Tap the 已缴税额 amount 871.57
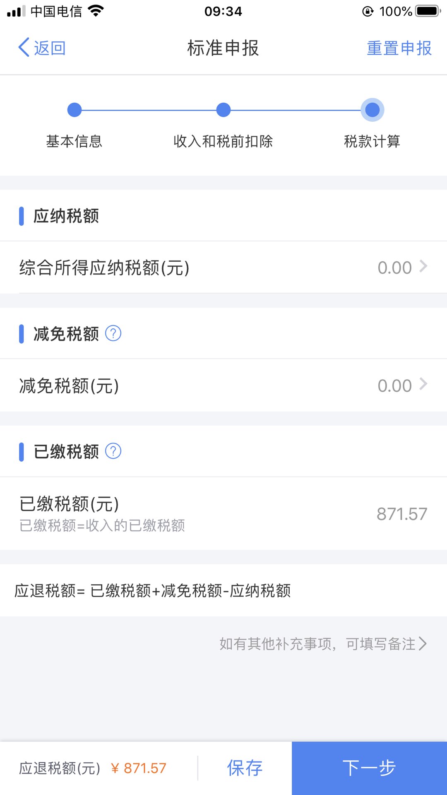This screenshot has width=447, height=795. [401, 514]
